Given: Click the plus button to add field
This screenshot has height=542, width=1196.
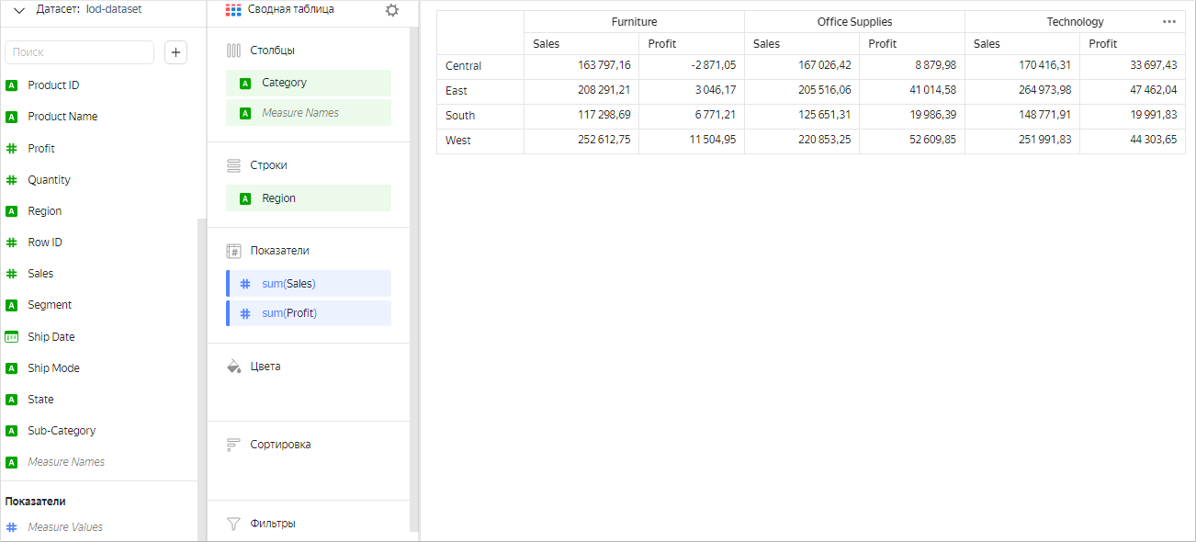Looking at the screenshot, I should pos(175,52).
